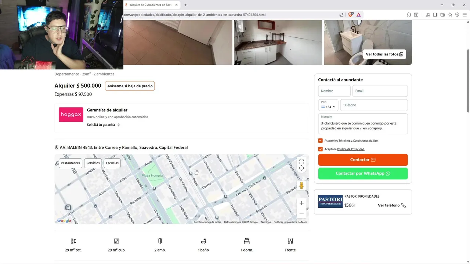Click Street View pegman icon
470x264 pixels.
301,186
